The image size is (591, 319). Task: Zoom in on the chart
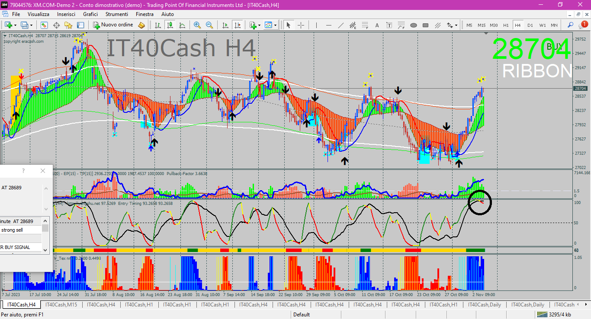pos(197,25)
